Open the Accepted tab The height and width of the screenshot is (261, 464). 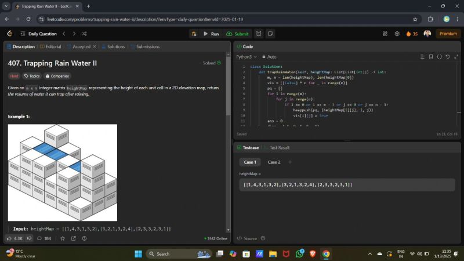pyautogui.click(x=79, y=46)
